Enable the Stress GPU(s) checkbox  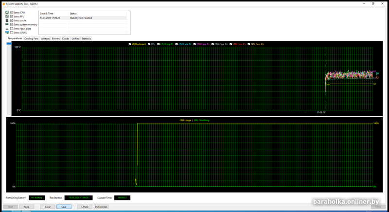pyautogui.click(x=12, y=33)
